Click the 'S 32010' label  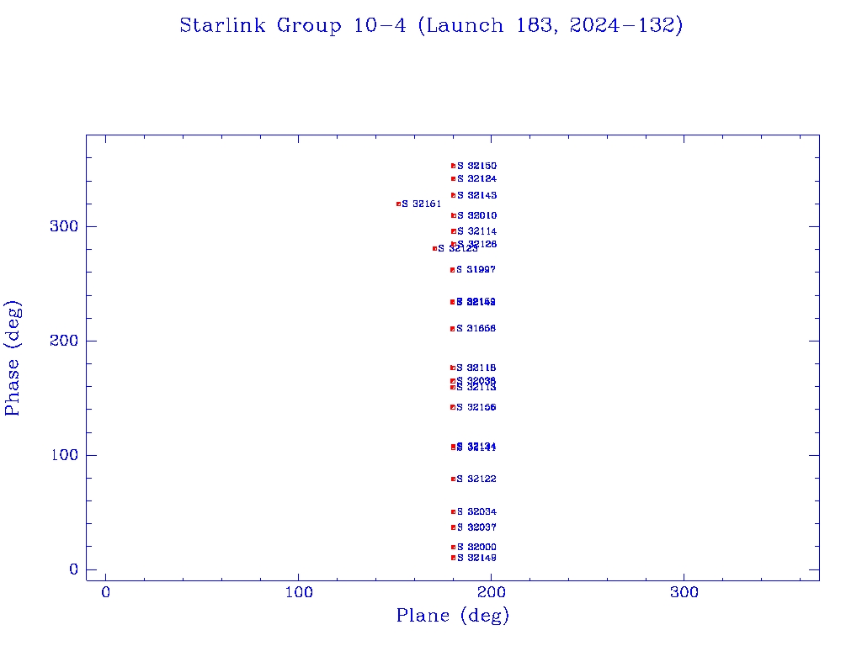coord(476,215)
